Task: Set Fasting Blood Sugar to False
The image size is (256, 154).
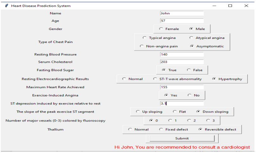Action: coord(189,70)
